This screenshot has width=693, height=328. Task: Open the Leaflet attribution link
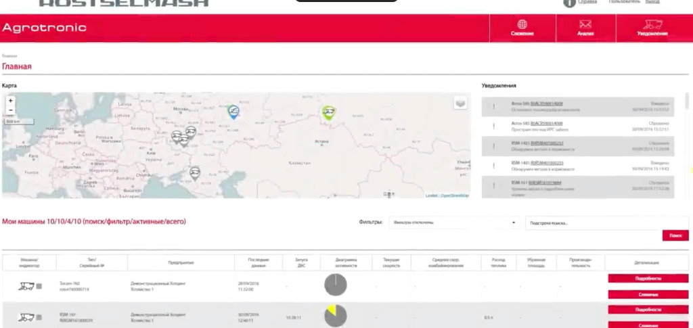(x=431, y=195)
